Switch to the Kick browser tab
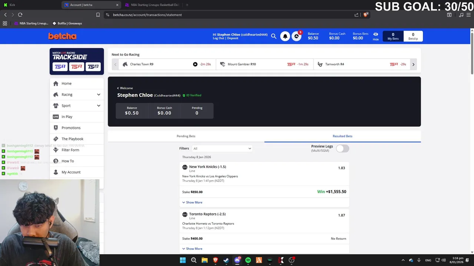Viewport: 474px width, 266px height. [30, 5]
